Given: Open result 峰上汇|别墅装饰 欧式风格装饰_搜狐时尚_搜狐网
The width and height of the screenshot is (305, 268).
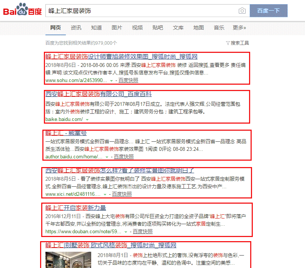Looking at the screenshot, I should click(x=110, y=245).
